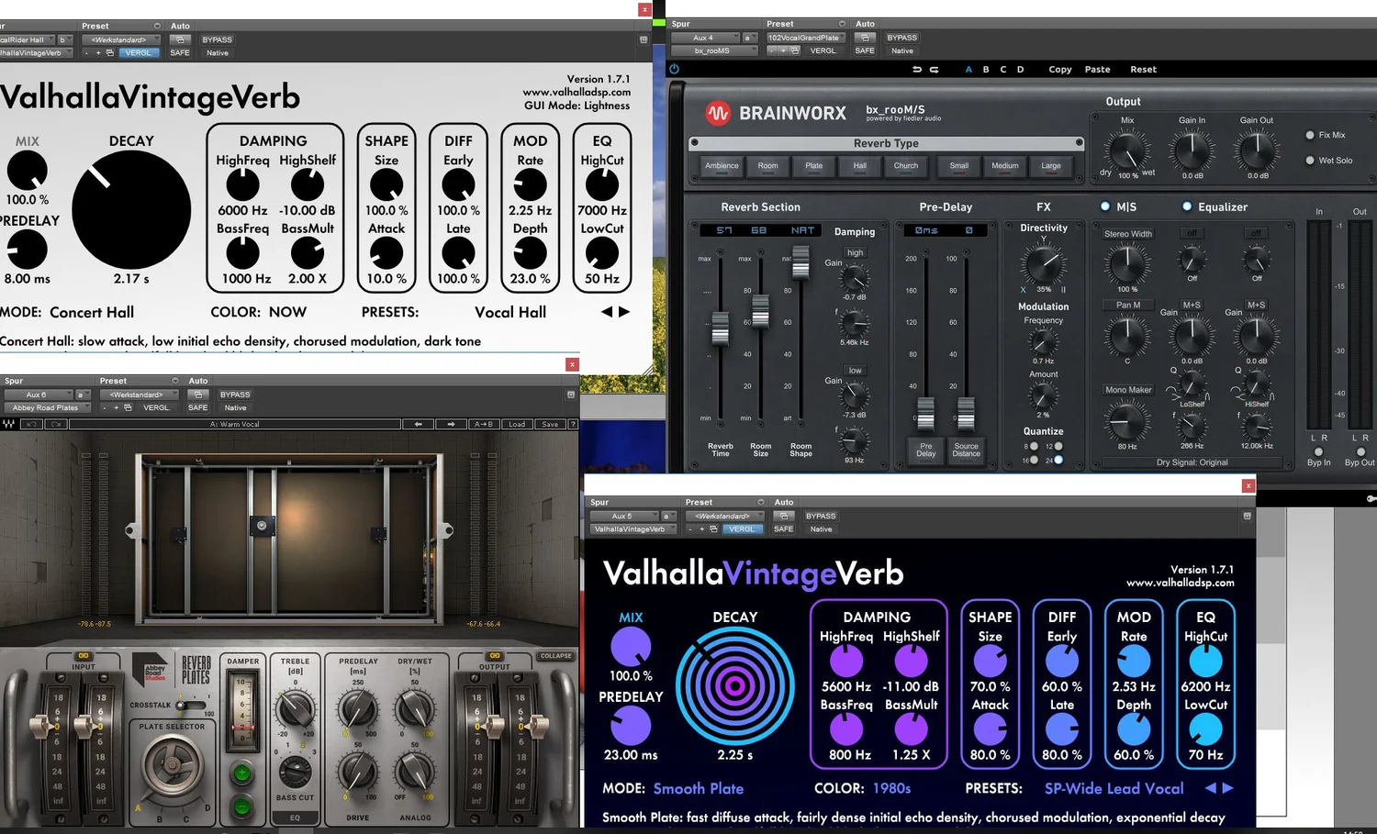Switch to snapshot B in bx_rooMS
1377x834 pixels.
coord(985,69)
